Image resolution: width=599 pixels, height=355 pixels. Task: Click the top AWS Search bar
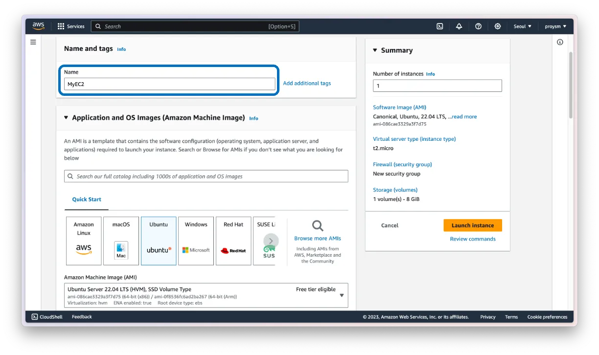(195, 26)
